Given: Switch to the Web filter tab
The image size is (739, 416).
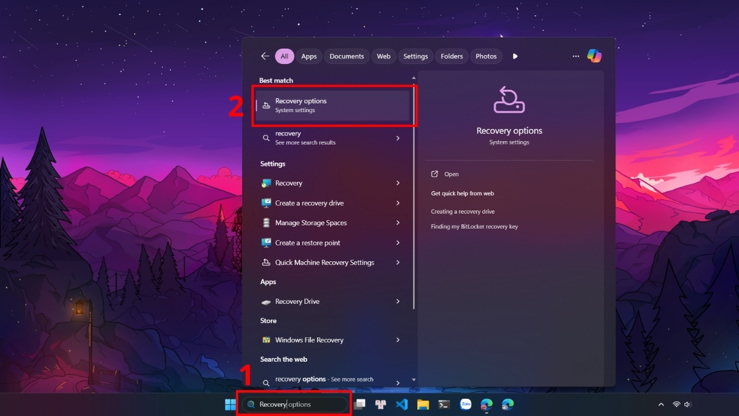Looking at the screenshot, I should (x=384, y=56).
